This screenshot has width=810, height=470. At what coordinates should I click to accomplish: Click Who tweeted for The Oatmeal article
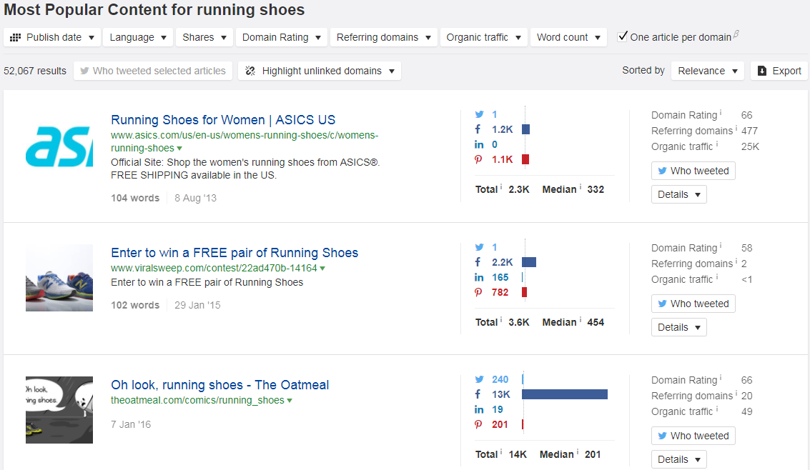point(693,436)
